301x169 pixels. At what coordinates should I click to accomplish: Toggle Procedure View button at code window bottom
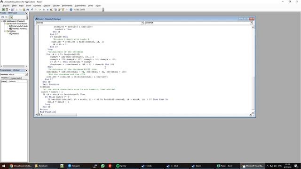pyautogui.click(x=37, y=115)
